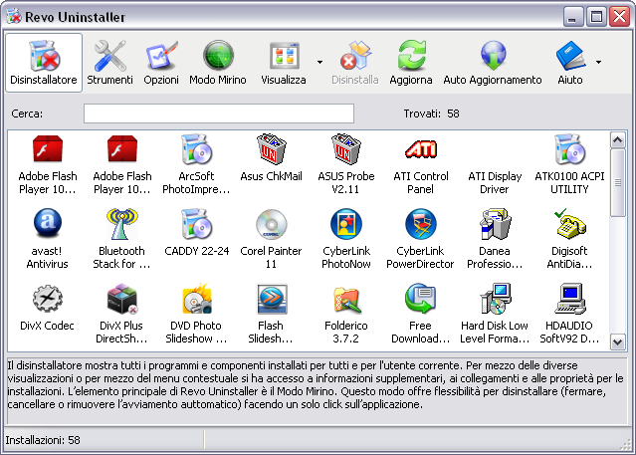The height and width of the screenshot is (455, 636).
Task: Select Danea Professional program icon
Action: [x=495, y=224]
